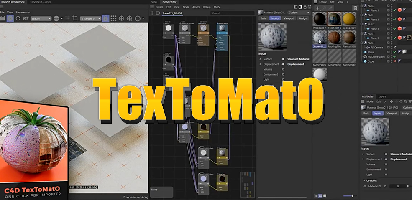Toggle the left panel layout icon in Node Editor

[x=296, y=7]
